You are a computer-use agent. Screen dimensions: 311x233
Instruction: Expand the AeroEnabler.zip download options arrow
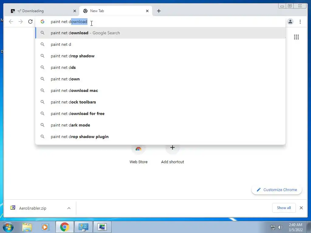(x=69, y=208)
